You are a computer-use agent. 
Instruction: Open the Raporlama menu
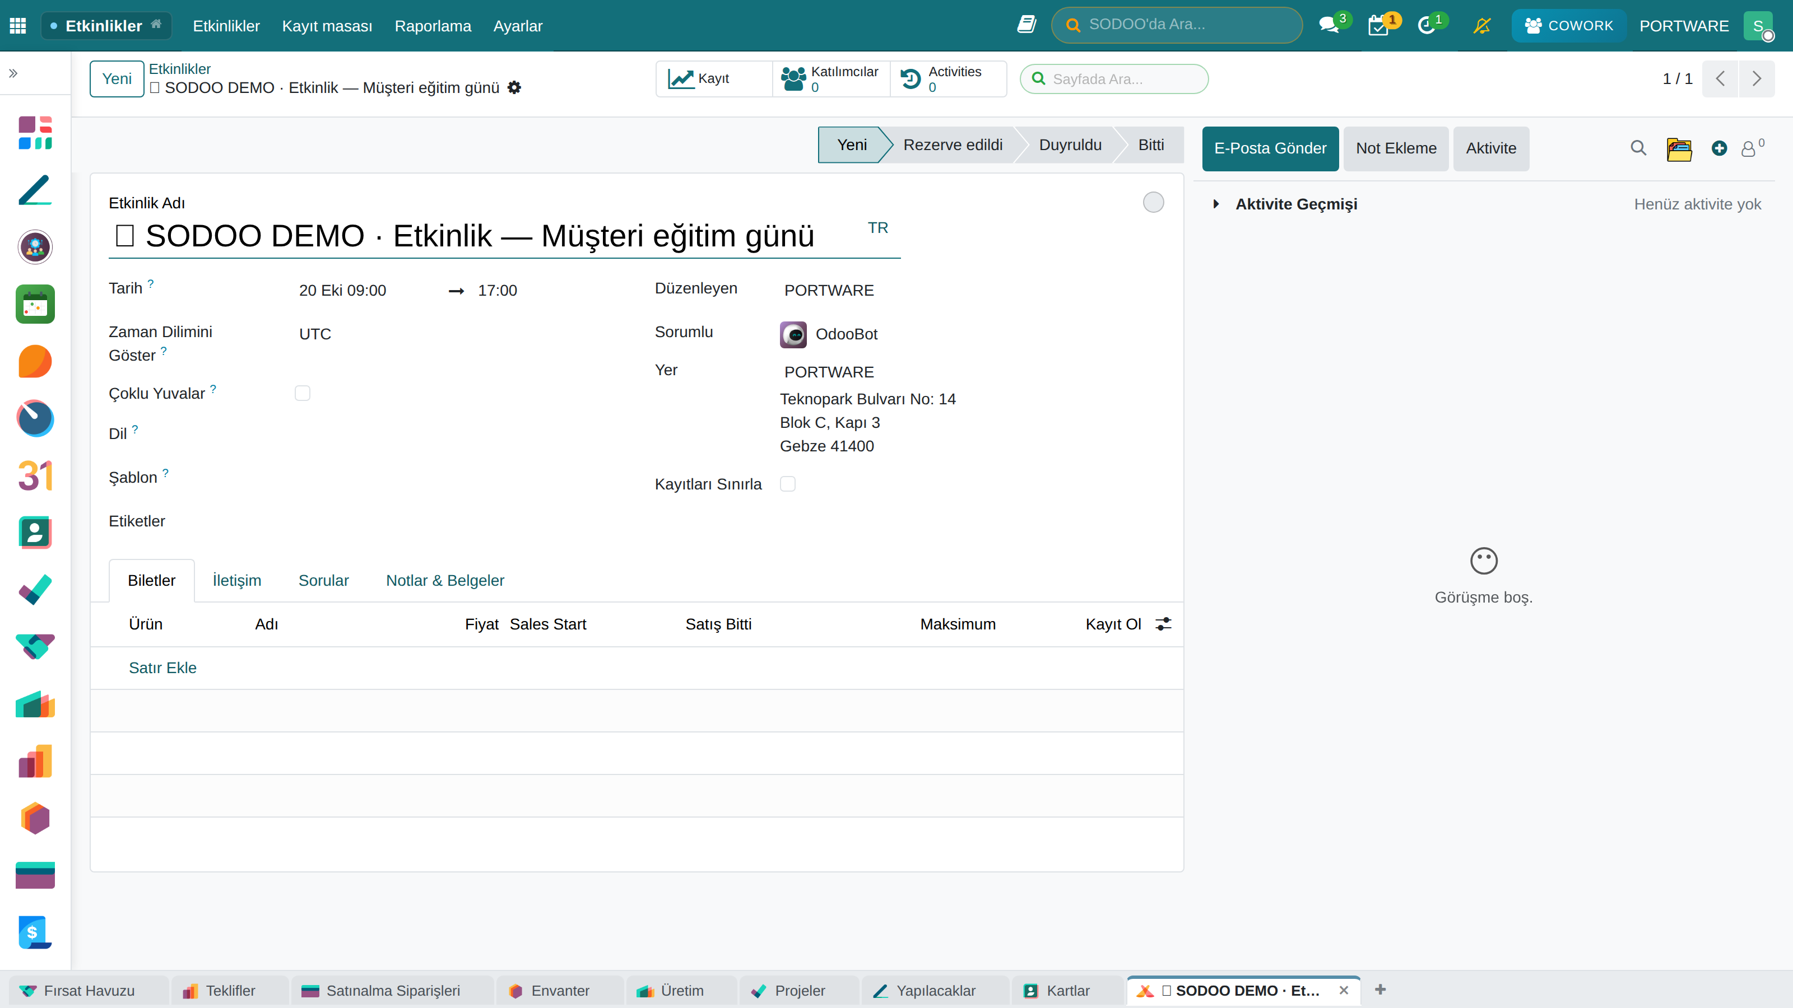click(x=433, y=26)
